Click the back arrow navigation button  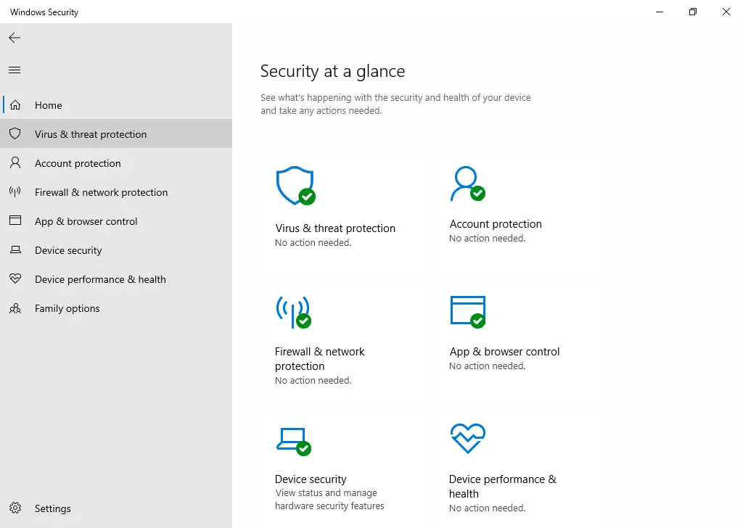point(14,38)
